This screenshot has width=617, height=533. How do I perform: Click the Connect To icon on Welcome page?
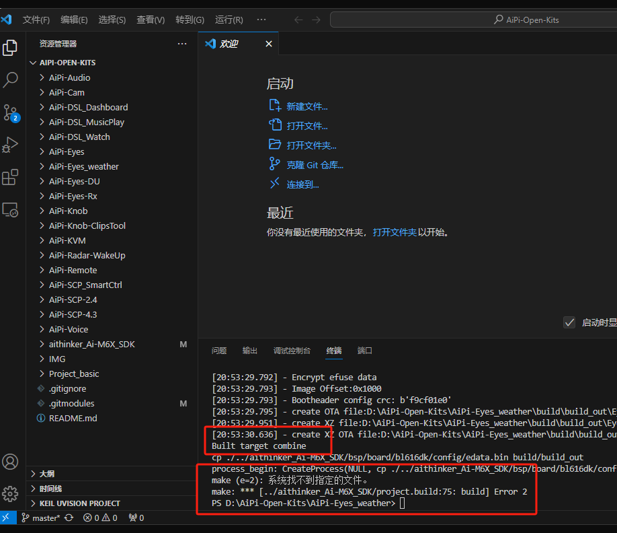[x=275, y=184]
